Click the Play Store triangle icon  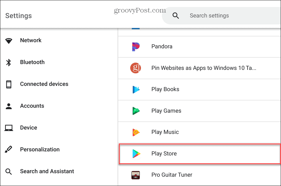coord(136,154)
